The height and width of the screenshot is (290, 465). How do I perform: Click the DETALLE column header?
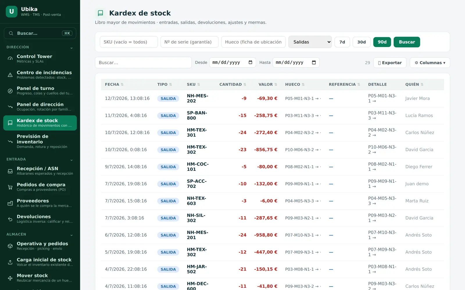point(377,84)
